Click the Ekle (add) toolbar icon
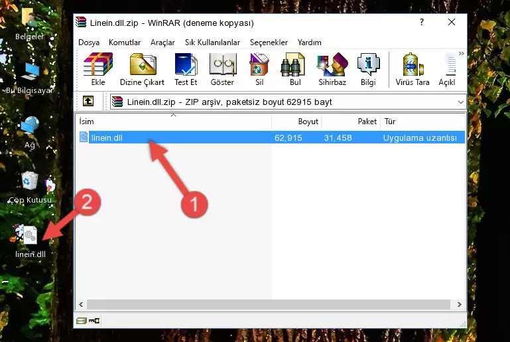 pyautogui.click(x=98, y=69)
